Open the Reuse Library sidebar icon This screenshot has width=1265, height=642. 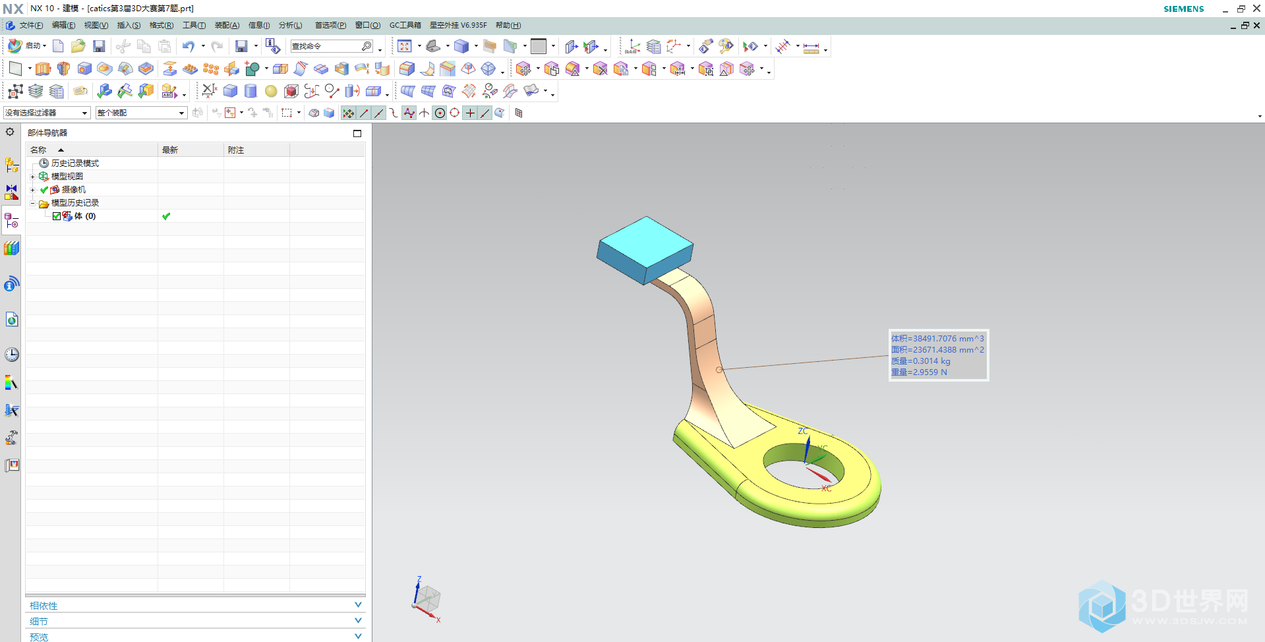(11, 248)
